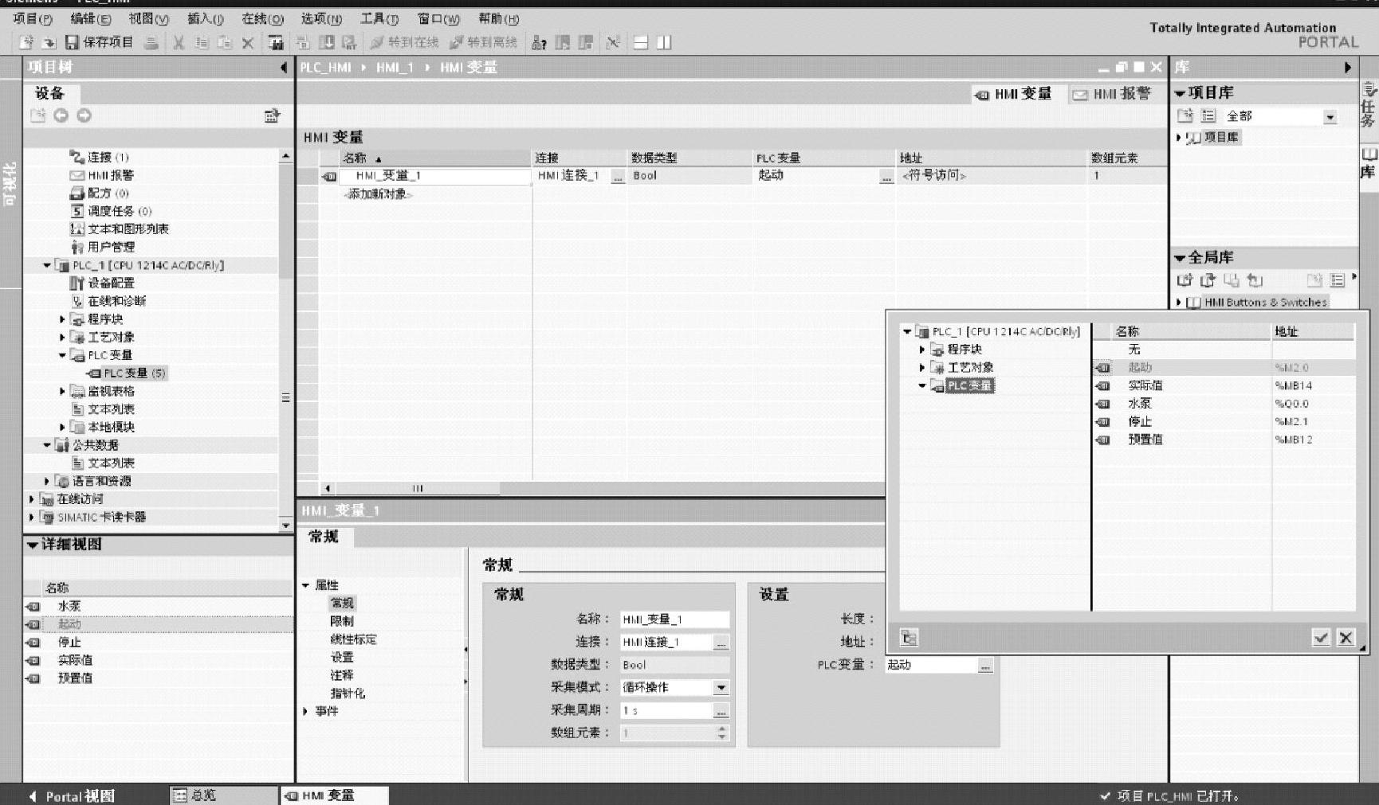Screen dimensions: 1379x805
Task: Open the 项目(P) menu
Action: click(x=33, y=18)
